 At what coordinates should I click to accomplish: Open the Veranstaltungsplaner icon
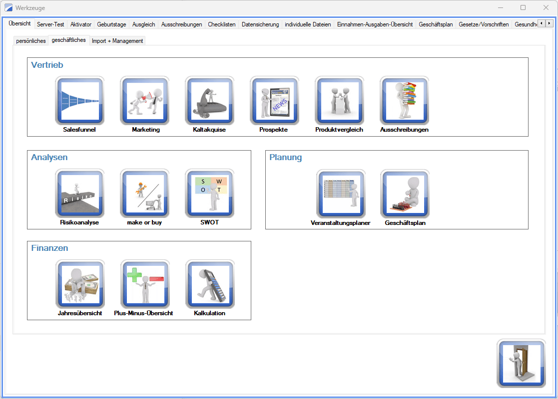(x=341, y=194)
